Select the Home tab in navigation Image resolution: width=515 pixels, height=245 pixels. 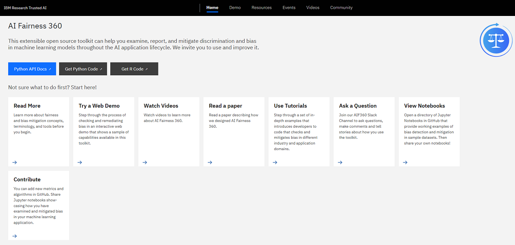click(x=212, y=8)
